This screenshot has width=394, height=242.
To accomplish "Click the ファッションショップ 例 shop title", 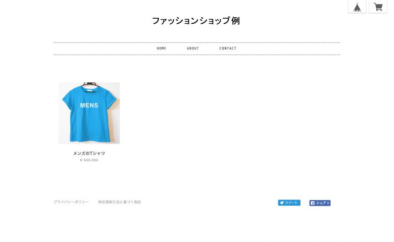I will (x=196, y=21).
